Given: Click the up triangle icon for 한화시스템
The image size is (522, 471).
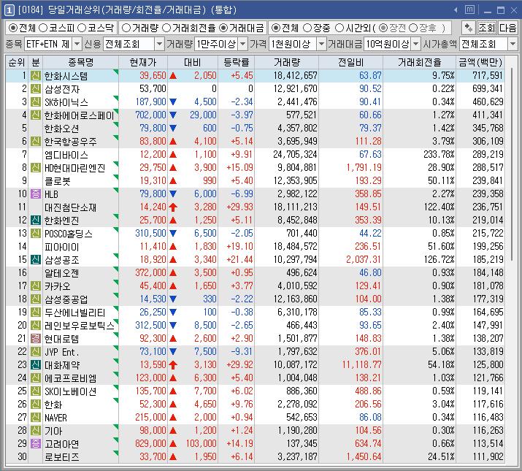Looking at the screenshot, I should click(173, 76).
